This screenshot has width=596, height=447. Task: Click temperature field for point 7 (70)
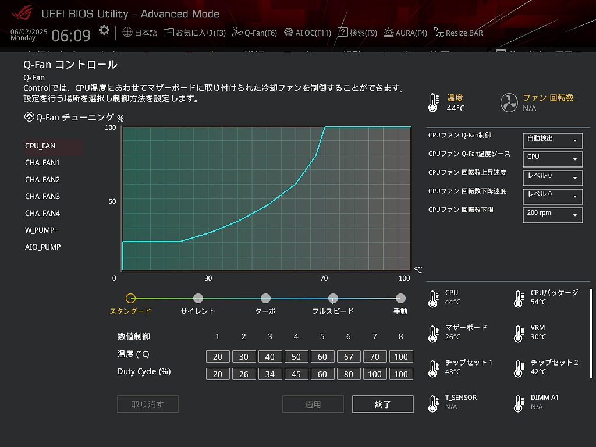click(375, 357)
